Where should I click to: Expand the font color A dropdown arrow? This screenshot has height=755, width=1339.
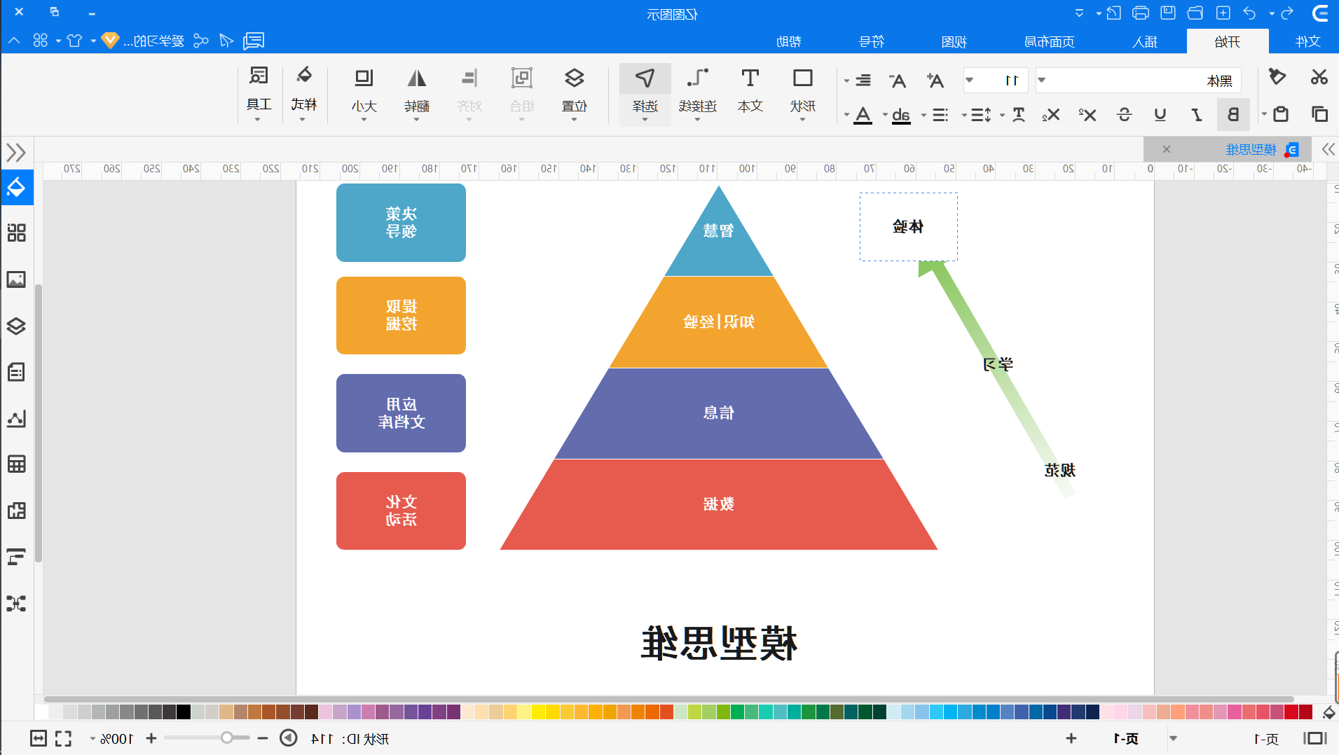(846, 115)
